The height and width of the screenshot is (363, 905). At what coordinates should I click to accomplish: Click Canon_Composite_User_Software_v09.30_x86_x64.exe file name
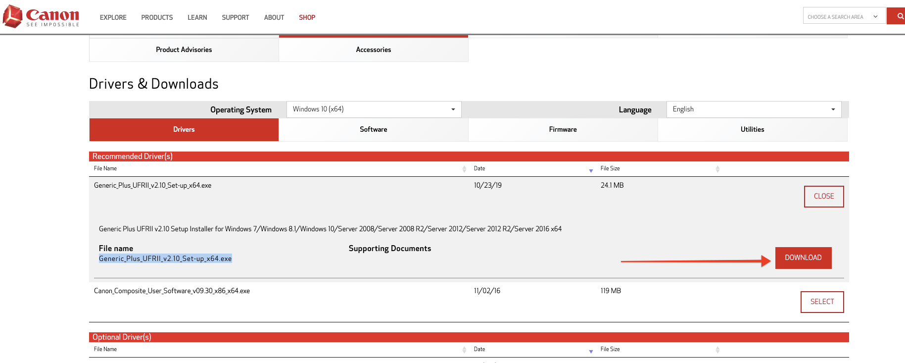click(172, 291)
